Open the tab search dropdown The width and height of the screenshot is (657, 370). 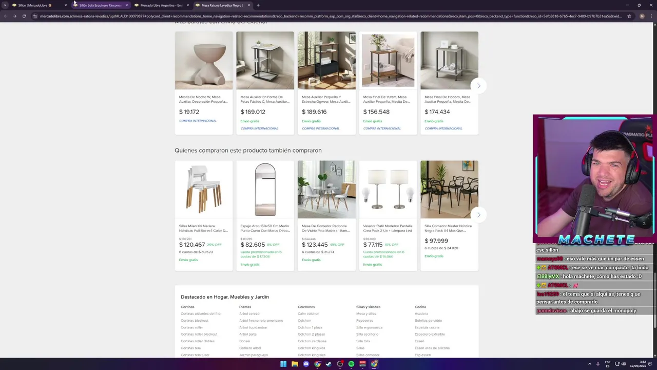(5, 5)
